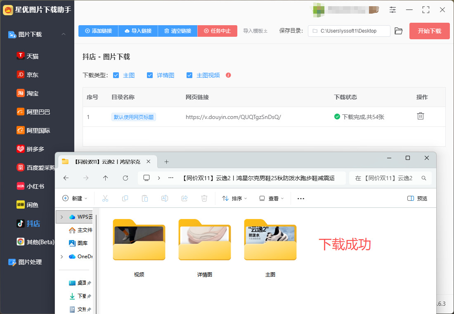
Task: Open the 查看 view dropdown
Action: coord(271,198)
